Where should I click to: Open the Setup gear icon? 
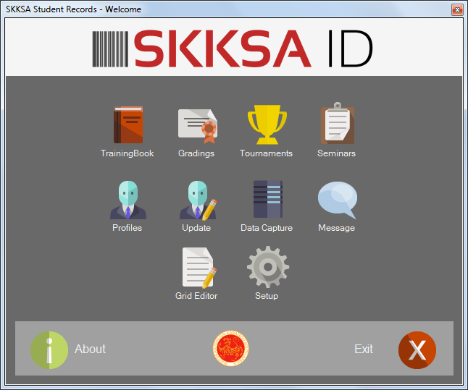coord(267,268)
